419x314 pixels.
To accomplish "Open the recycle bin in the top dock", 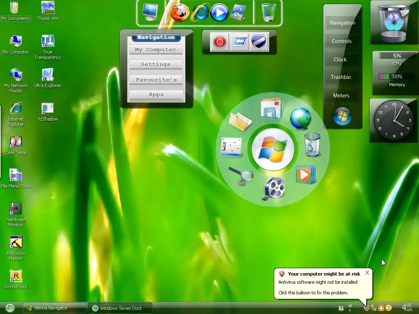I will click(268, 12).
